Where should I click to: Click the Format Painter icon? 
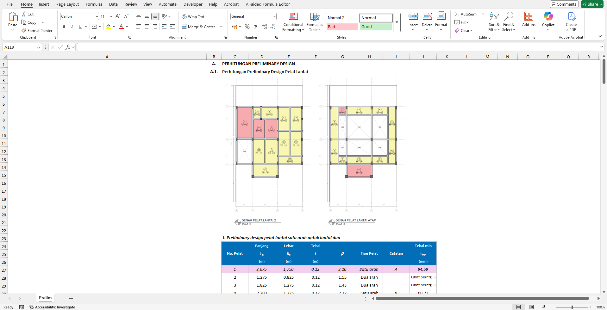(24, 31)
